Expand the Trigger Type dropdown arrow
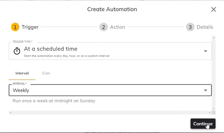 (x=205, y=51)
